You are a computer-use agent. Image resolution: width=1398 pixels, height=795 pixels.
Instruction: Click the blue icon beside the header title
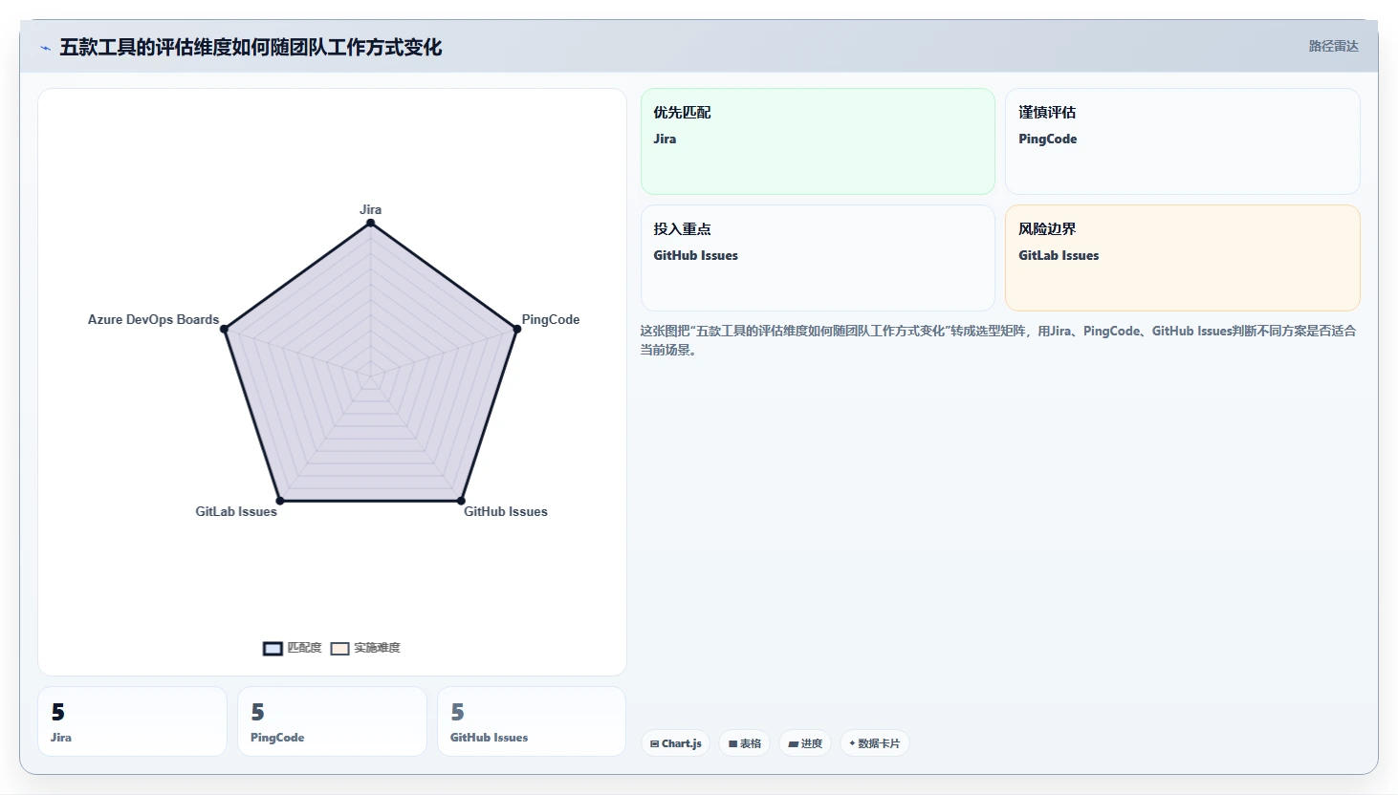tap(45, 48)
